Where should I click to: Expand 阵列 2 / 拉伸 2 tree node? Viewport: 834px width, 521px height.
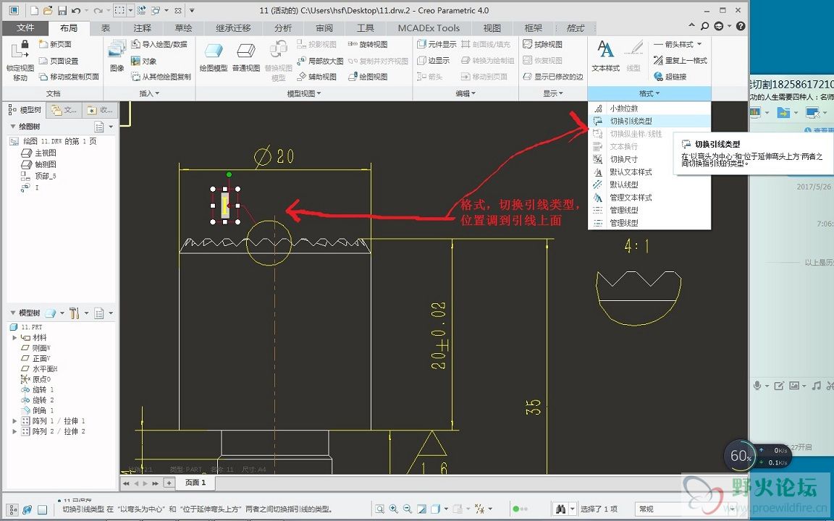click(x=14, y=432)
